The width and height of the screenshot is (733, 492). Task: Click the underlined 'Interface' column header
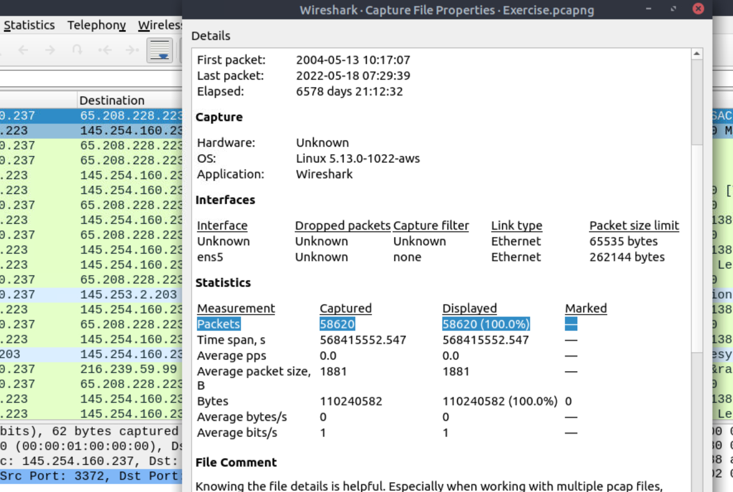click(222, 226)
